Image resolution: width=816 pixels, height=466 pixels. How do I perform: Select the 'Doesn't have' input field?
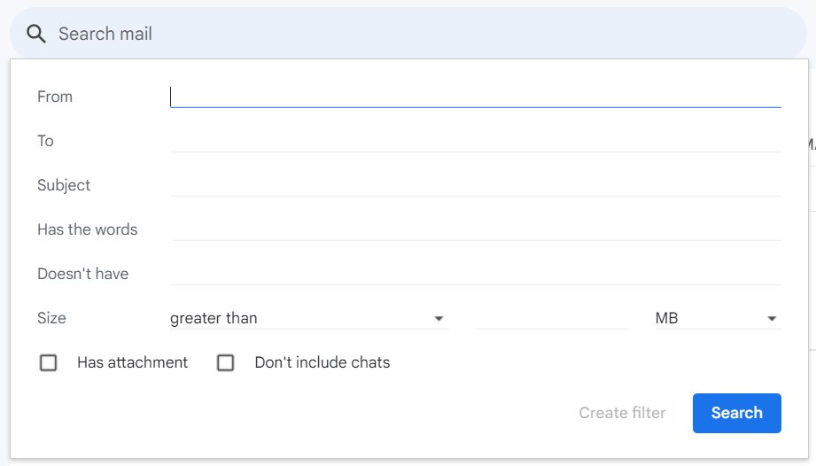475,274
